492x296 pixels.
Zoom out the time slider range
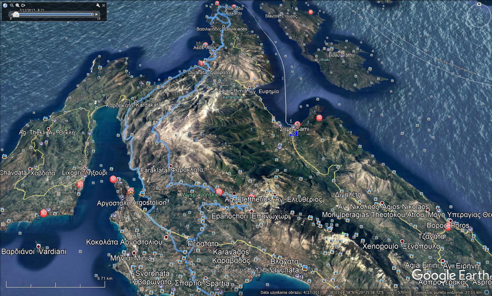tap(12, 5)
